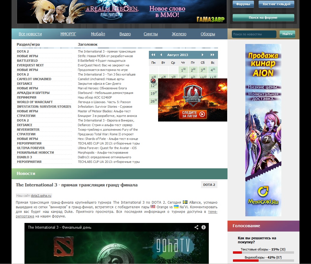
Task: Click the Поиск на форуме button
Action: click(x=263, y=18)
